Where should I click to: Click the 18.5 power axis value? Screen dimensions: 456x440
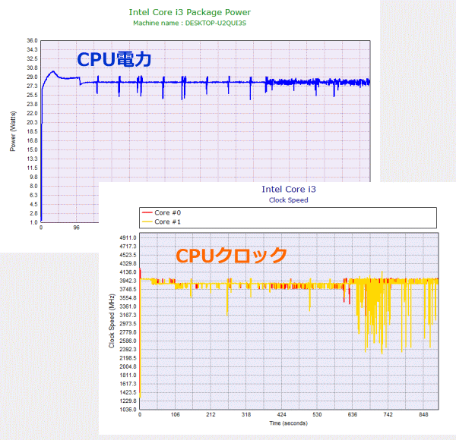click(32, 131)
